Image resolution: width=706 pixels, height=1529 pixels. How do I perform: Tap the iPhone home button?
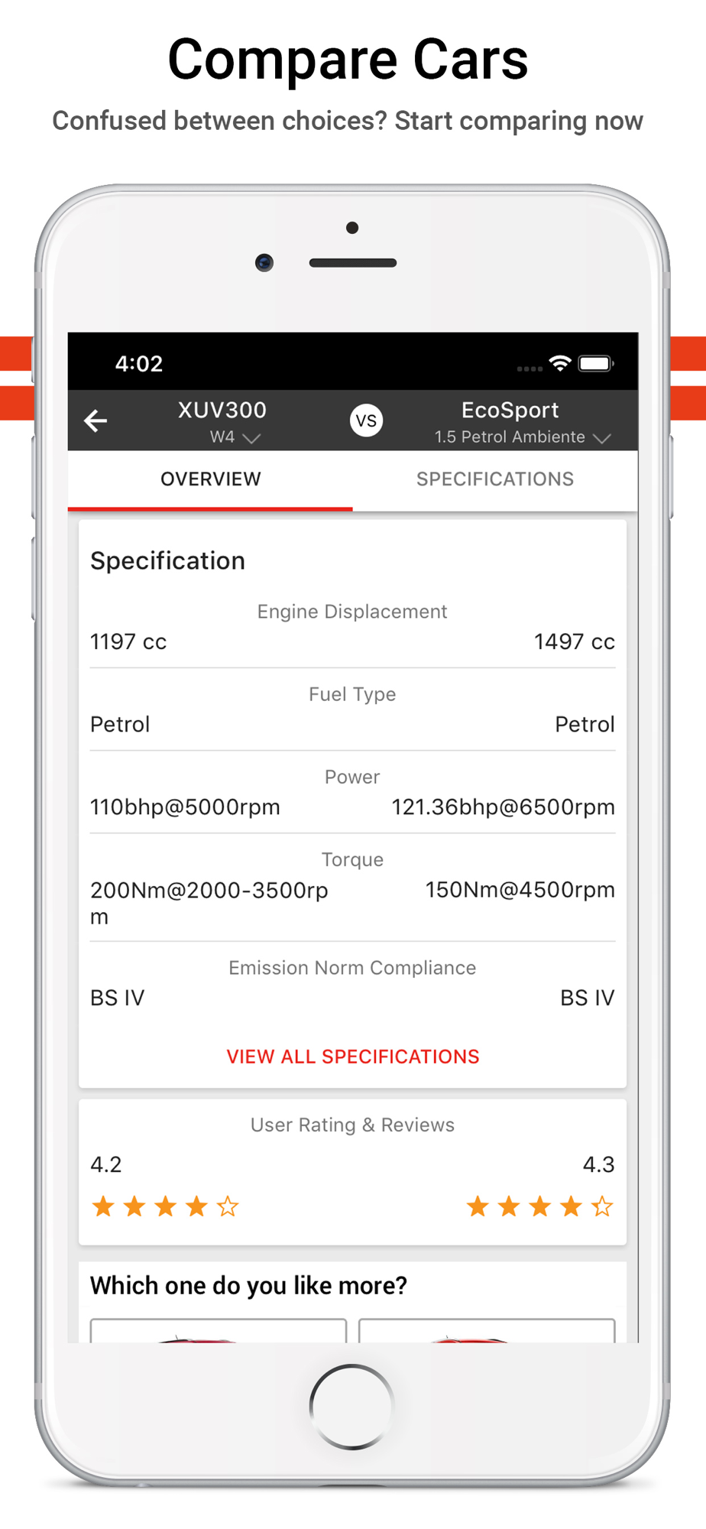(352, 1407)
